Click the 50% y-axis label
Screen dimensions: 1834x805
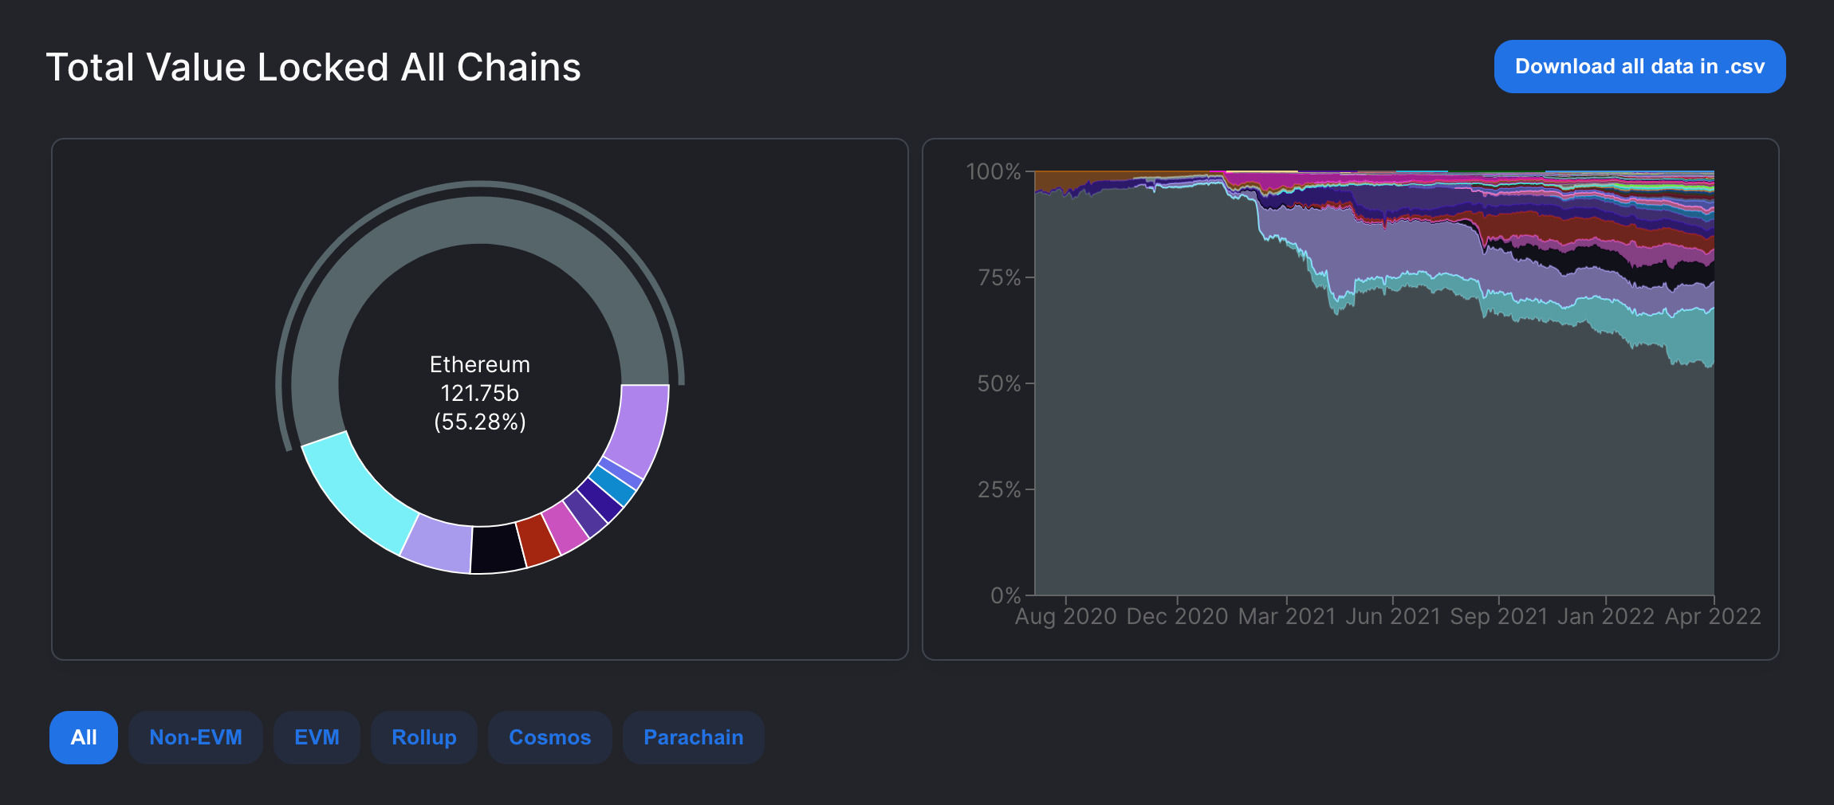coord(999,383)
